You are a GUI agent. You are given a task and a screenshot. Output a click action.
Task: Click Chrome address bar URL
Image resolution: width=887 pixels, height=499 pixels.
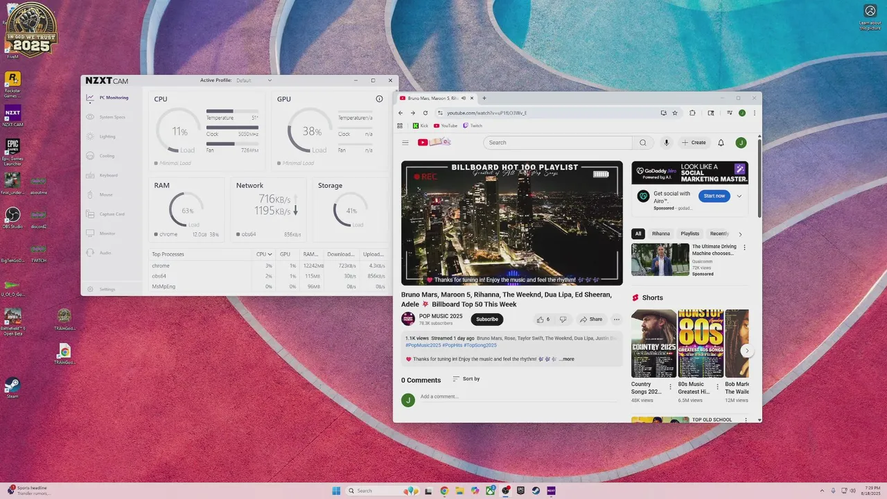pyautogui.click(x=486, y=113)
